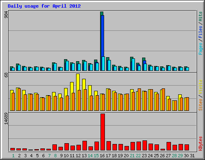This screenshot has width=205, height=160.
Task: Click day label 31 on the x-axis
Action: (x=192, y=156)
